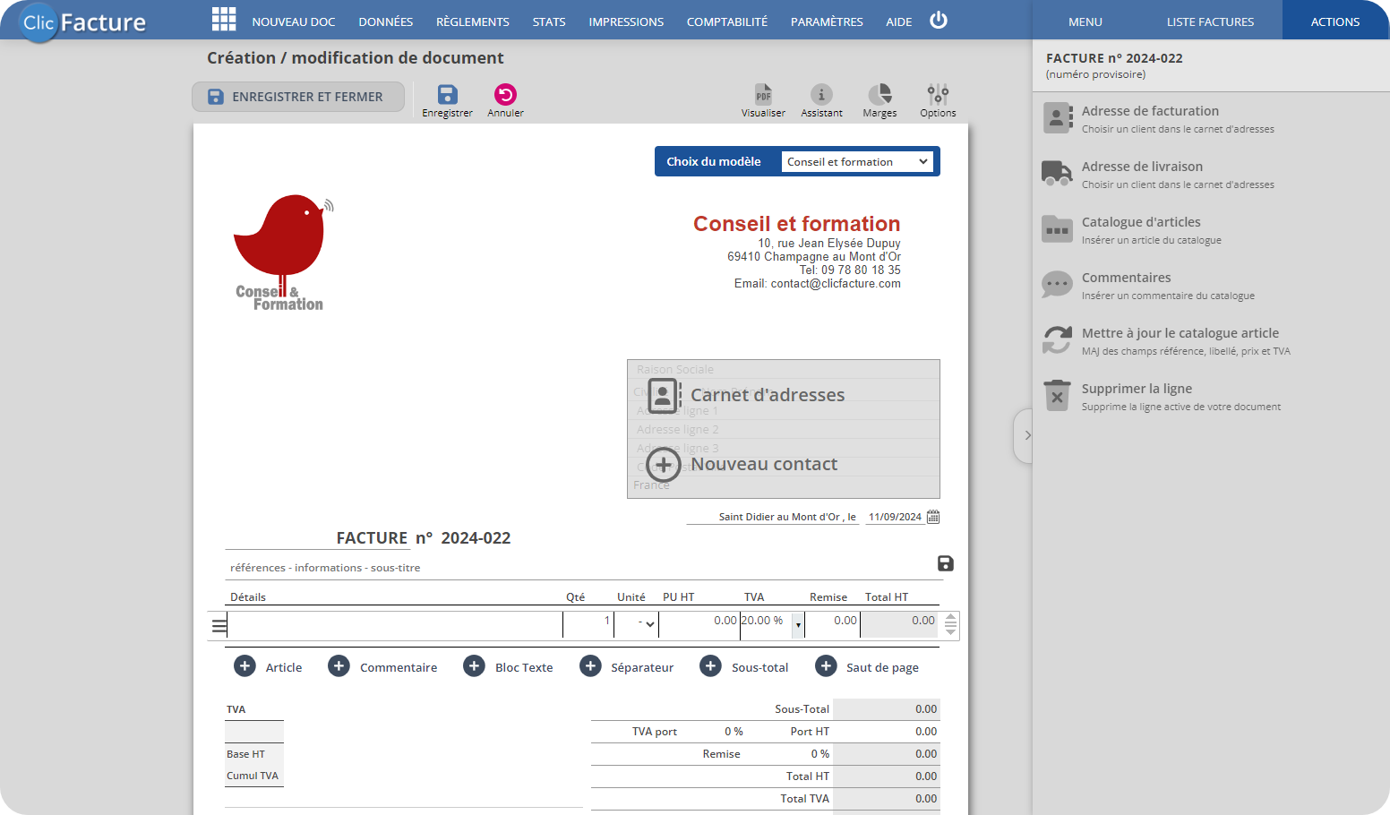Viewport: 1390px width, 815px height.
Task: Add a Commentaire line
Action: click(x=382, y=666)
